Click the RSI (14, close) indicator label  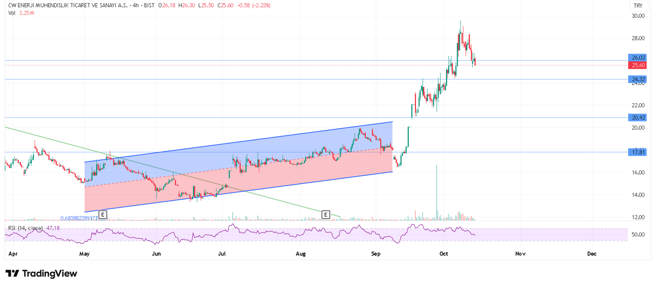click(25, 228)
